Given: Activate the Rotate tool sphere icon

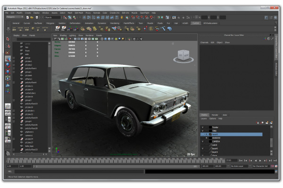Looking at the screenshot, I should 8,65.
